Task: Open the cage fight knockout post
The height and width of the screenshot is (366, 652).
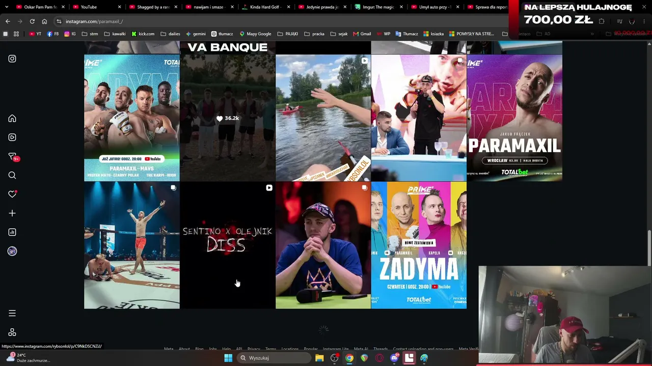Action: tap(132, 246)
